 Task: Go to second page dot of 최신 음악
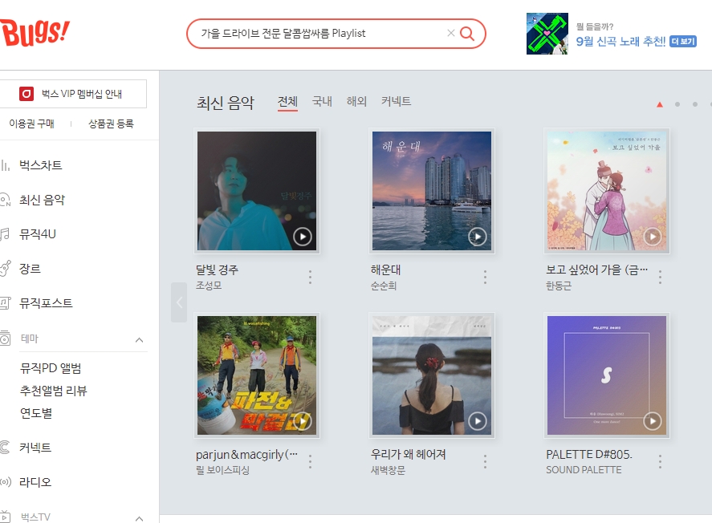click(677, 104)
